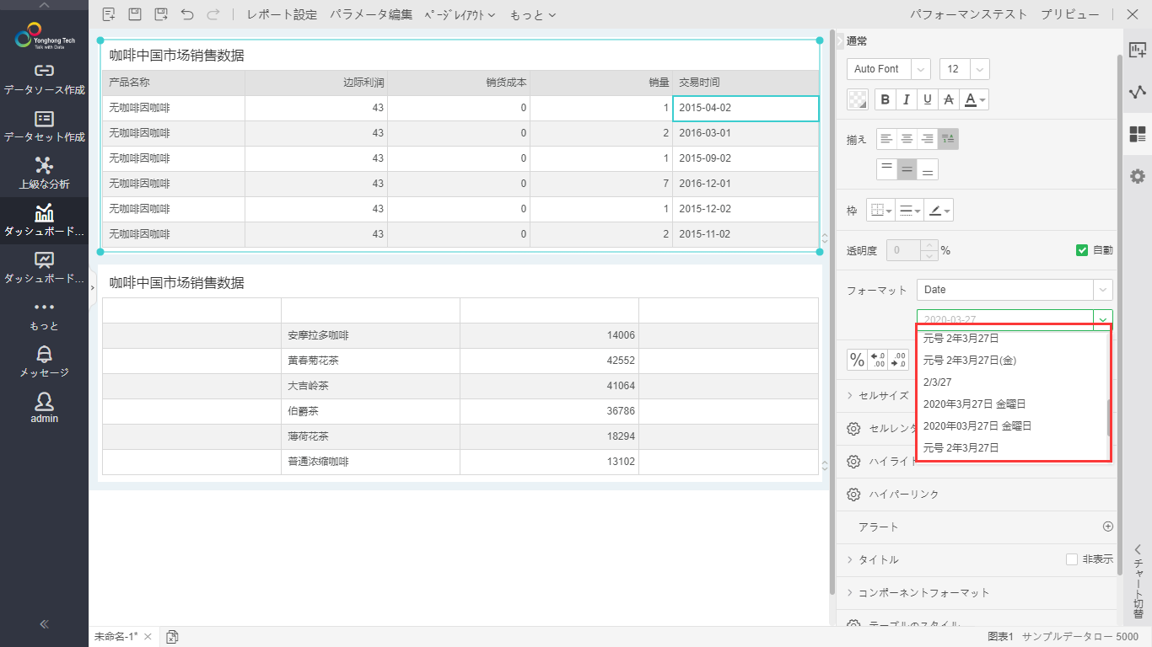Image resolution: width=1152 pixels, height=647 pixels.
Task: Open the Auto Font dropdown
Action: point(888,69)
